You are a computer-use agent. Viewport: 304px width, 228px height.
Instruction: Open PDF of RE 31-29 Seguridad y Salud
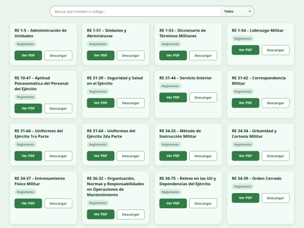click(101, 103)
